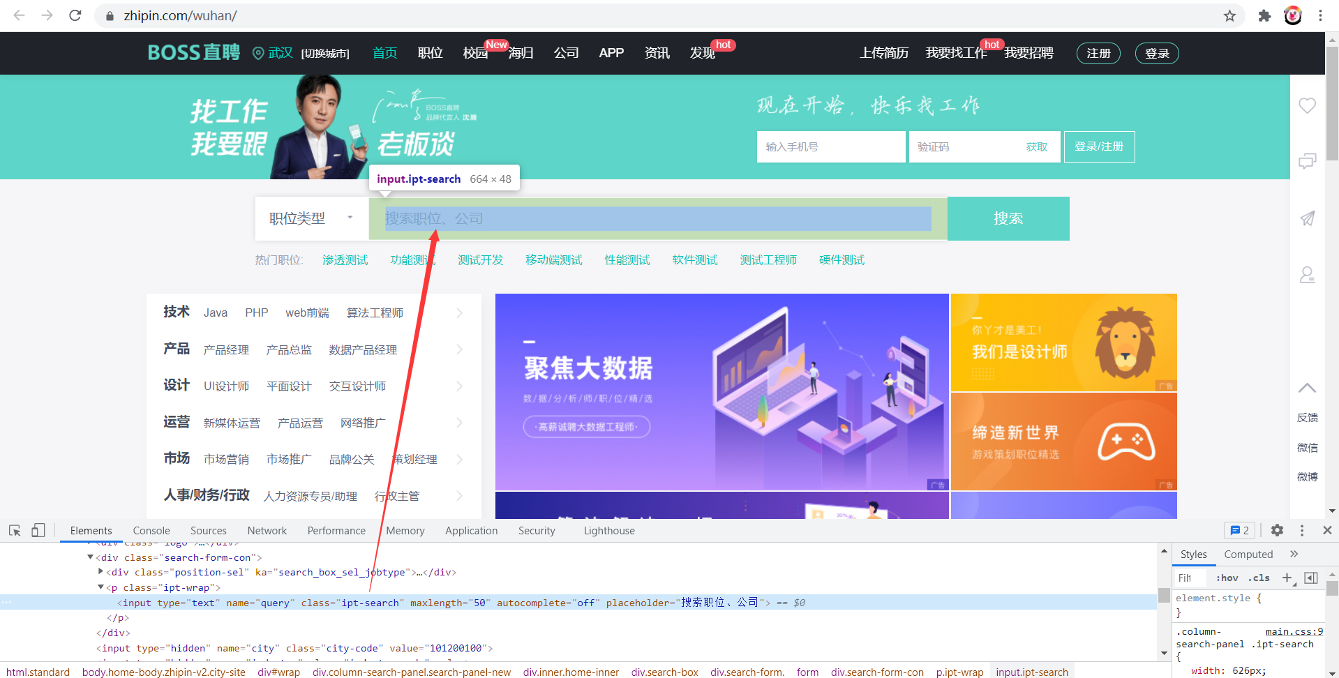Open Chrome's three-dot menu
The width and height of the screenshot is (1339, 678).
1320,15
